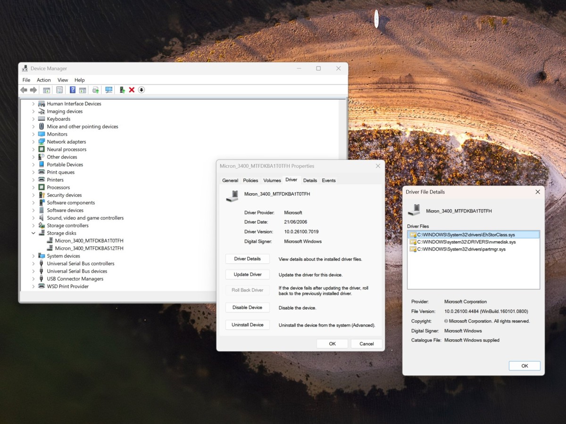Click the Disable device down-arrow icon
The height and width of the screenshot is (424, 566).
click(x=141, y=90)
